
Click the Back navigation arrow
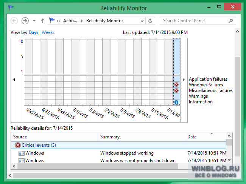[14, 21]
